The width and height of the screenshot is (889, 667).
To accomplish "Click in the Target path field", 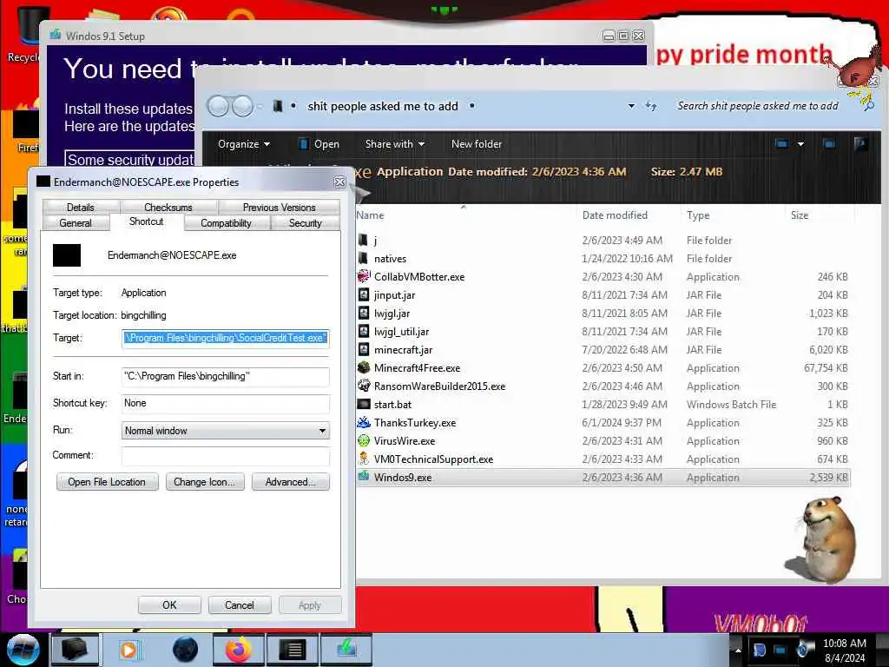I will [226, 338].
